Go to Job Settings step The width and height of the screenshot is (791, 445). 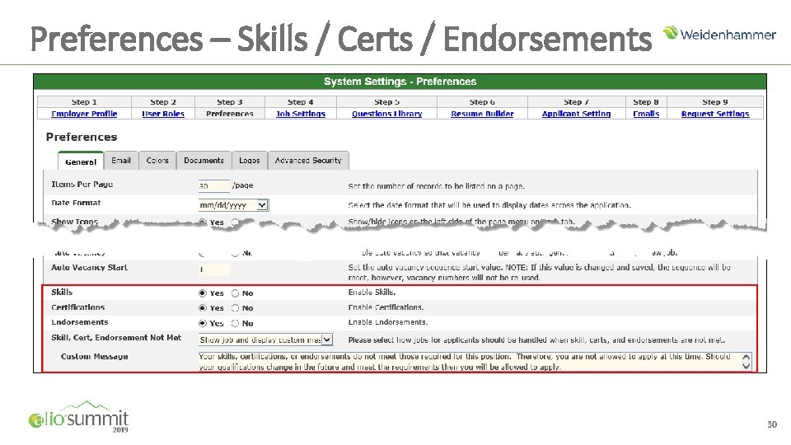(301, 114)
